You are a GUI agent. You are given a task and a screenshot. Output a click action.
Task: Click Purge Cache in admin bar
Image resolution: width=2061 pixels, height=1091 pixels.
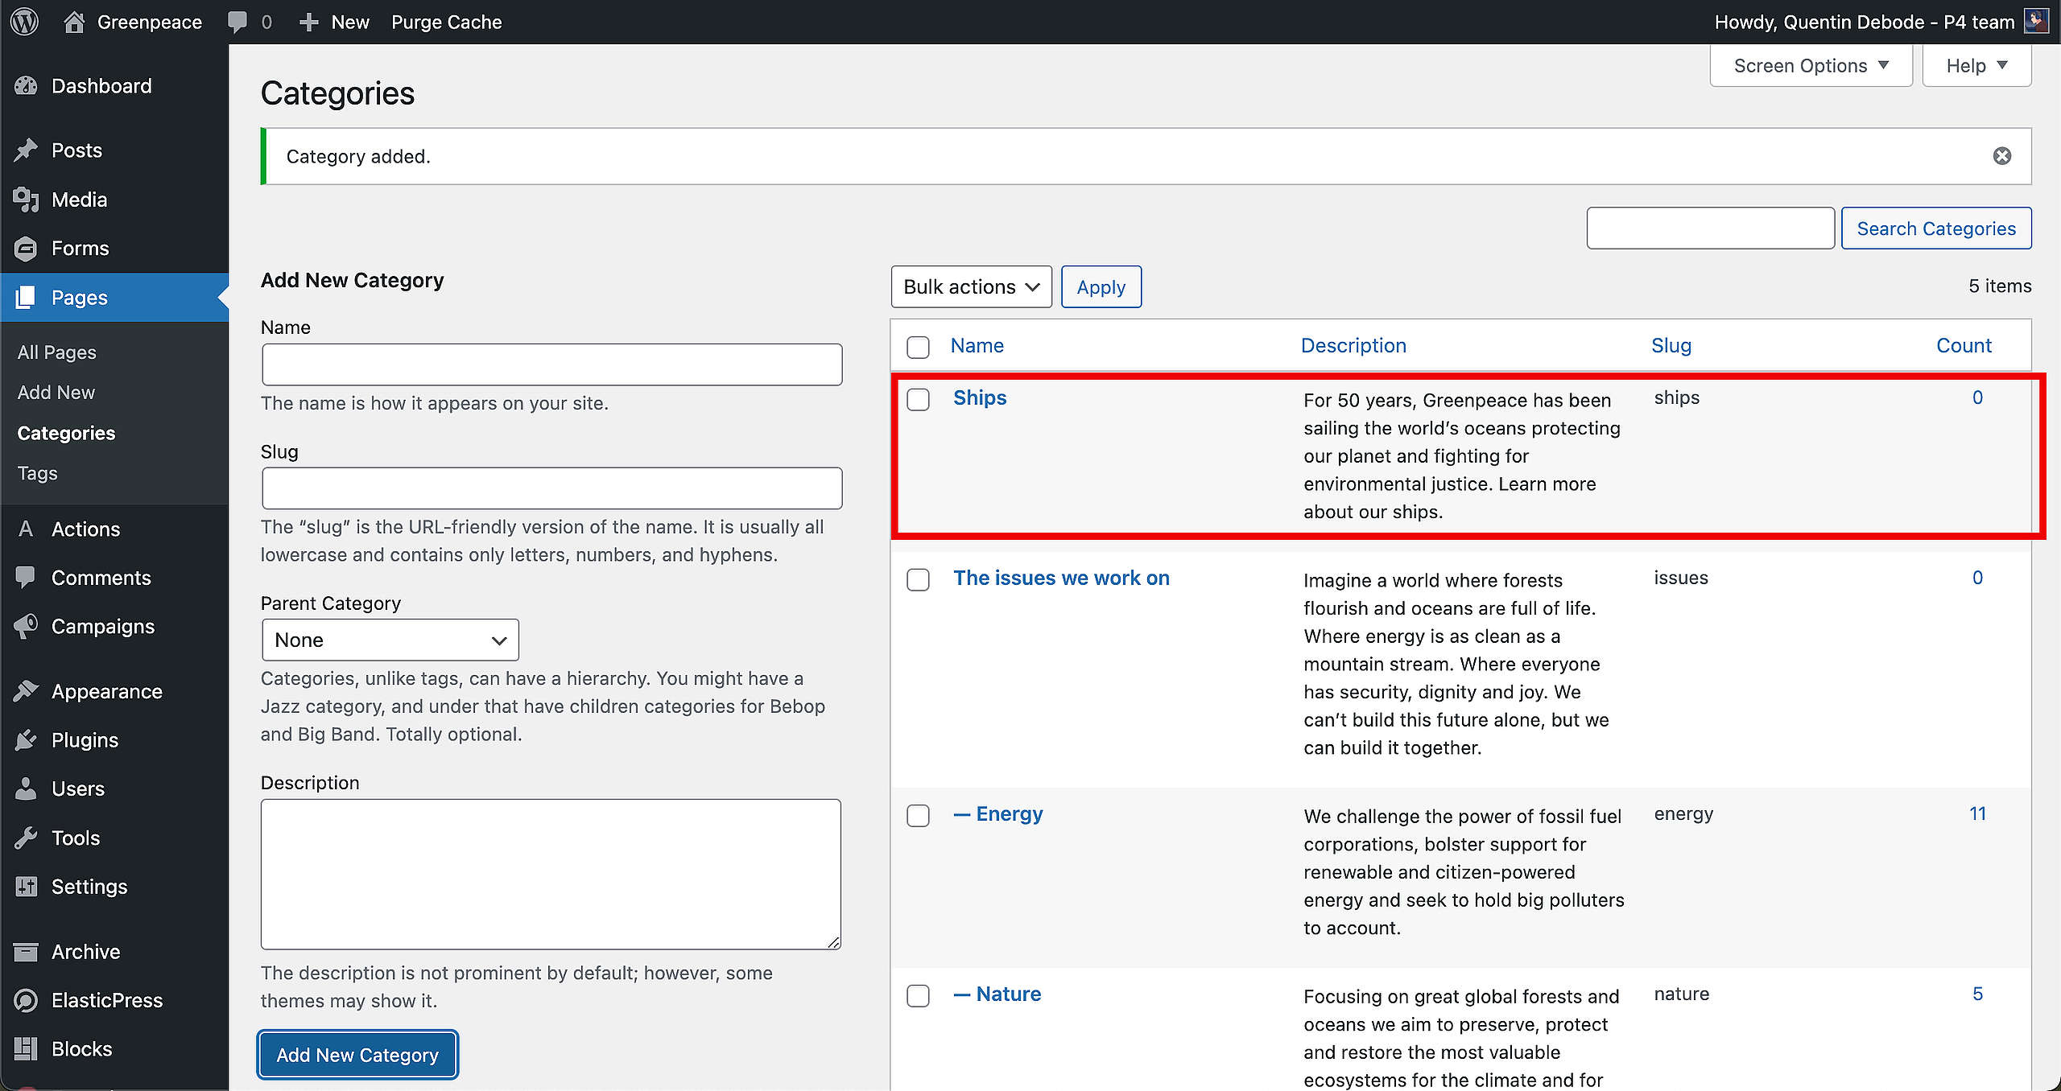tap(446, 23)
